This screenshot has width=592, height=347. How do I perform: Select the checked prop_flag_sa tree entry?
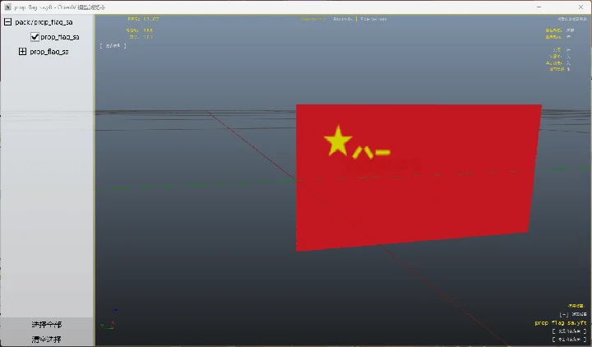(60, 37)
